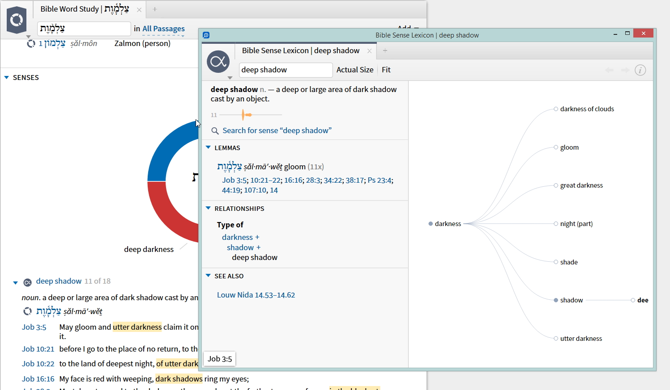Collapse the RELATIONSHIPS section

(x=208, y=208)
